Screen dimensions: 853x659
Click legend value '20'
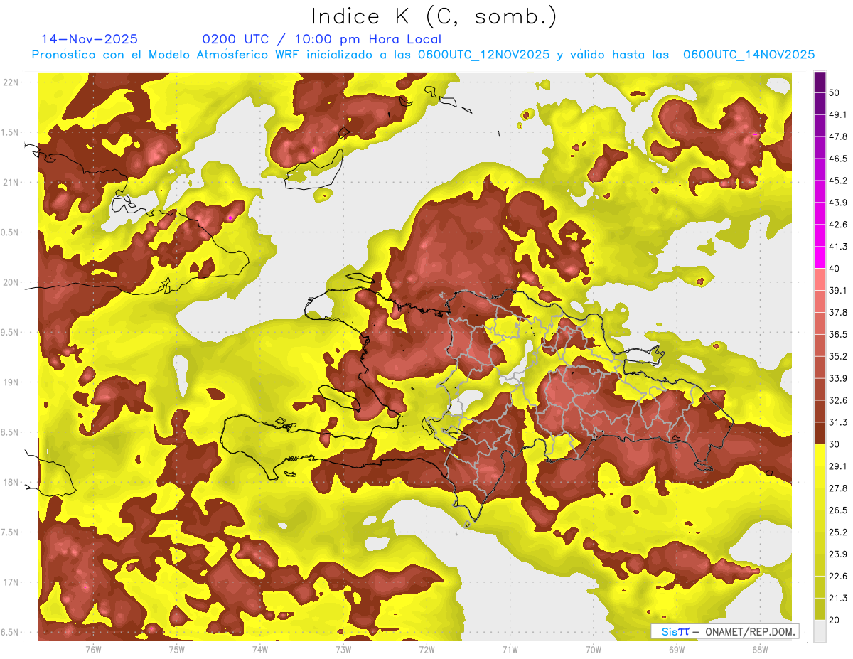(x=835, y=621)
